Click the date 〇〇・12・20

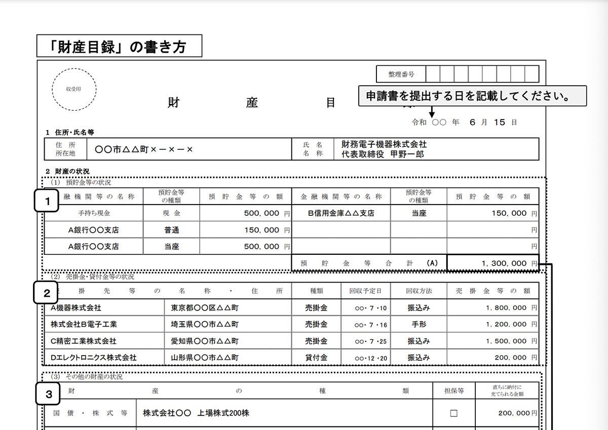370,358
